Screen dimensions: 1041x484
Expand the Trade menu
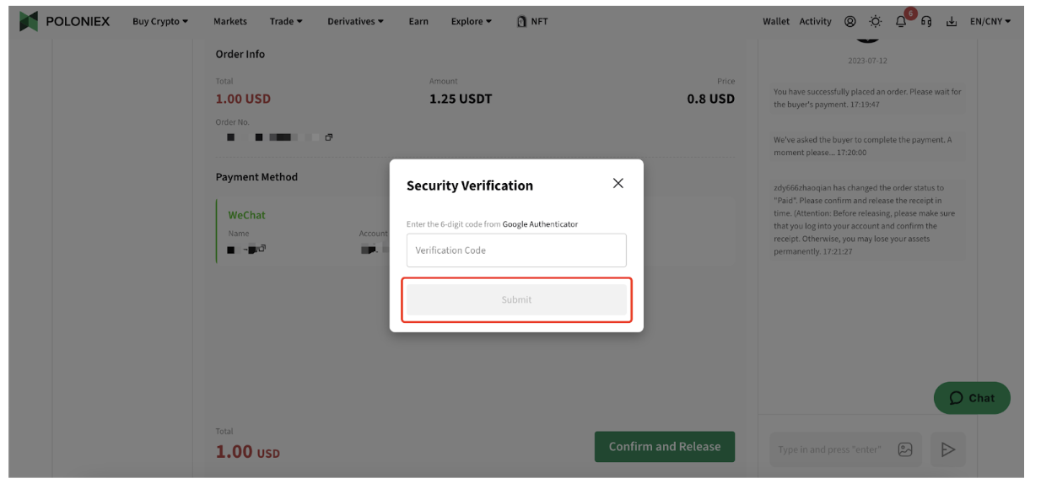click(x=286, y=21)
